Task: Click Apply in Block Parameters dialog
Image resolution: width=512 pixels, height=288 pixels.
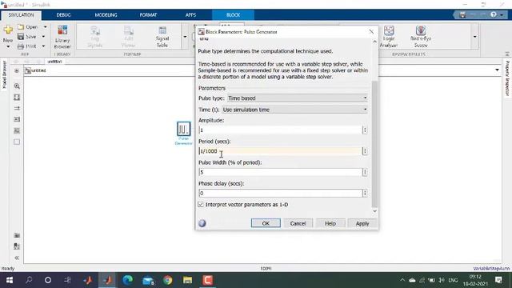Action: 362,223
